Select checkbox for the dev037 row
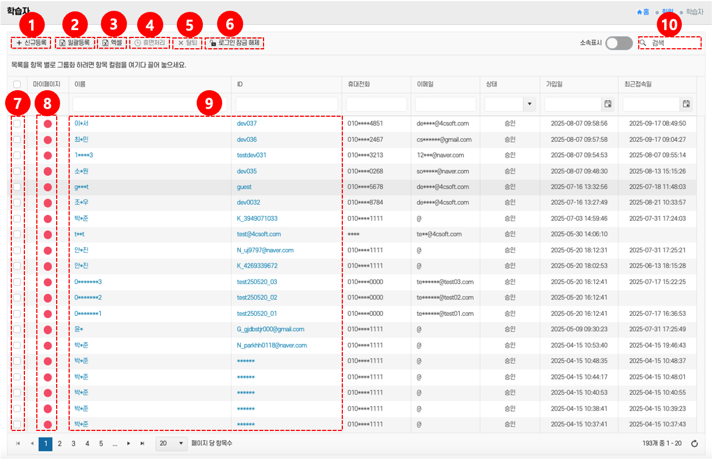Screen dimensions: 713x461 [x=17, y=124]
